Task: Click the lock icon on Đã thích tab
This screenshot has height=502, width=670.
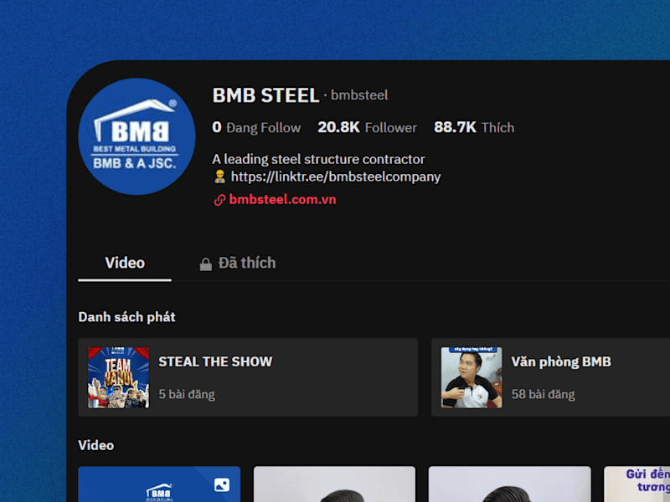Action: pos(205,264)
